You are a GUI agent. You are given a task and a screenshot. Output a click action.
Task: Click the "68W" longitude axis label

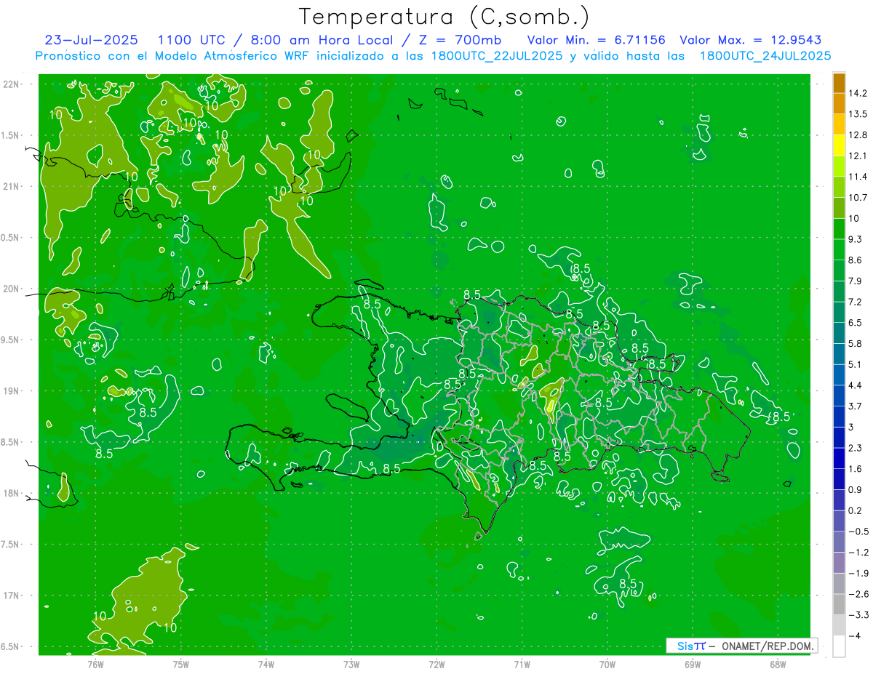click(777, 664)
